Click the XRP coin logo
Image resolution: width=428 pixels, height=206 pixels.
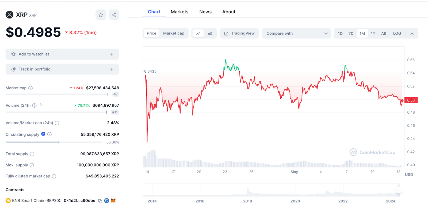(10, 15)
